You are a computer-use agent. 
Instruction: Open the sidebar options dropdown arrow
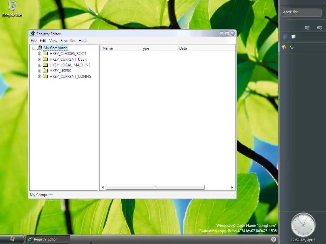pos(324,3)
